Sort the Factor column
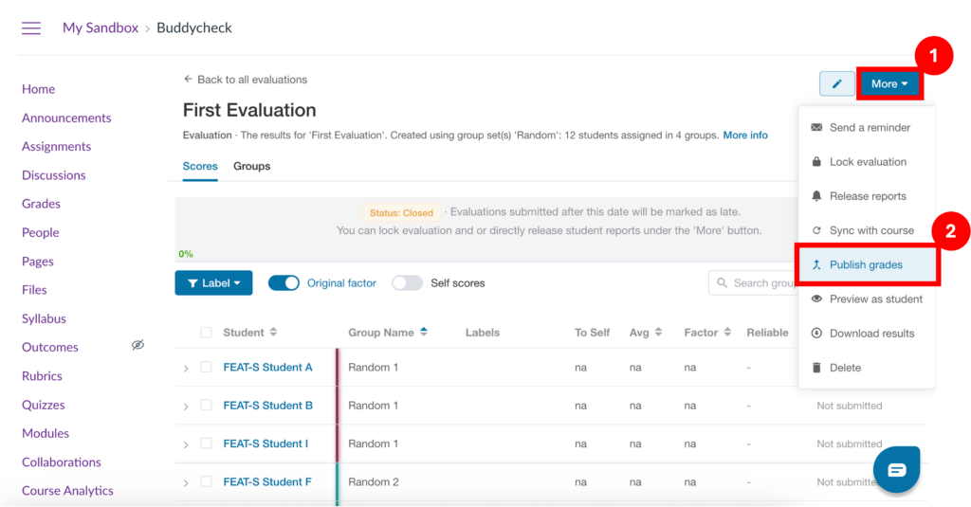The width and height of the screenshot is (971, 507). tap(728, 333)
